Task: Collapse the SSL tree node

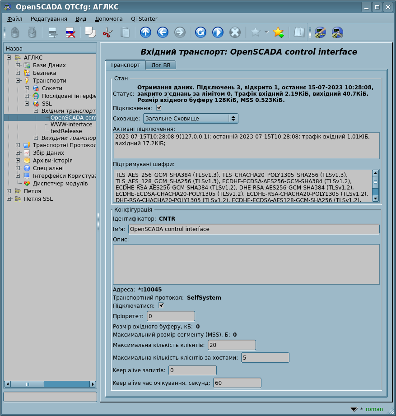Action: click(27, 104)
